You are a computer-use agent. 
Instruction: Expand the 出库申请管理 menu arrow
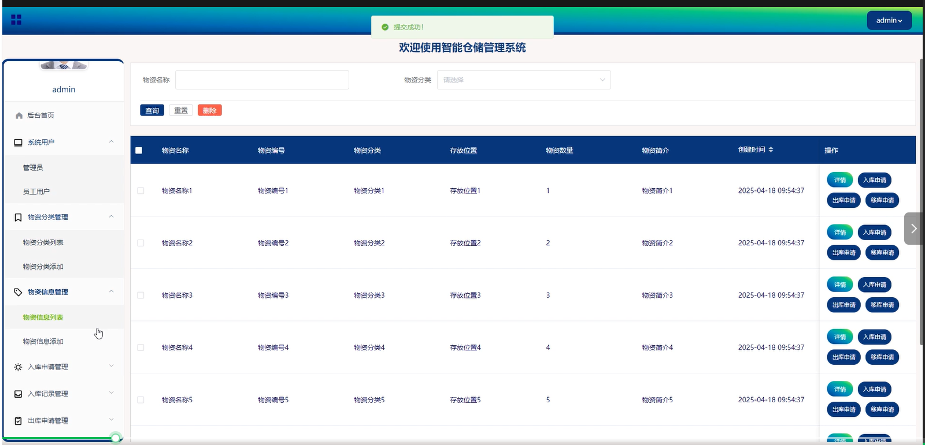[x=112, y=420]
